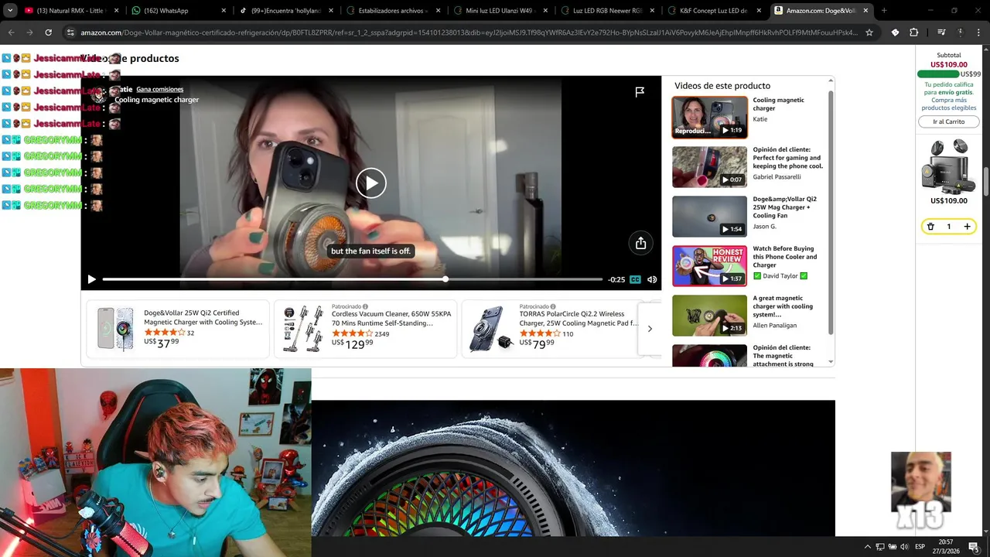Click the cart product image

[x=948, y=166]
